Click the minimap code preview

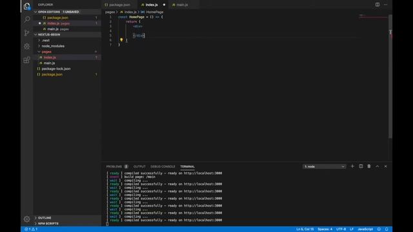coord(373,17)
